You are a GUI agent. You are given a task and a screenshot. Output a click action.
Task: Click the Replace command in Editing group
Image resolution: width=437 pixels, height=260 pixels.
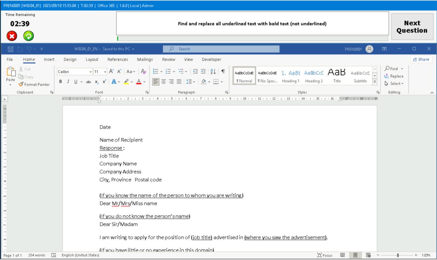tap(394, 76)
